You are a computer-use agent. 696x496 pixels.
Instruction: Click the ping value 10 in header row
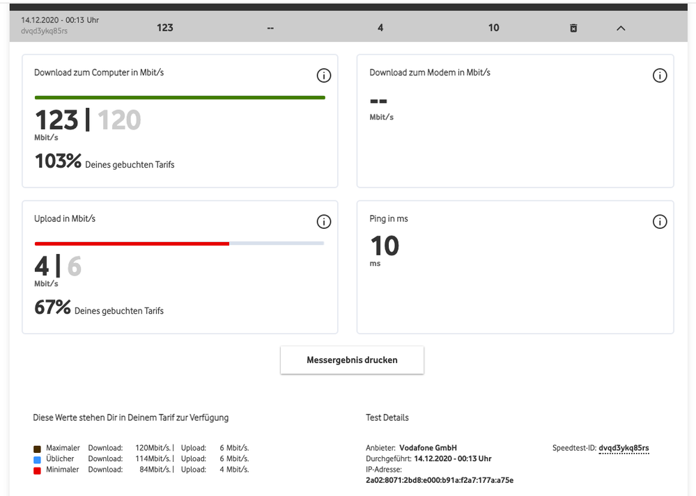click(x=493, y=28)
